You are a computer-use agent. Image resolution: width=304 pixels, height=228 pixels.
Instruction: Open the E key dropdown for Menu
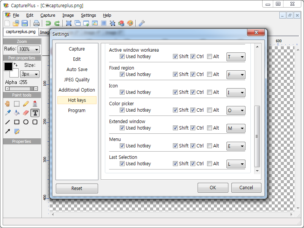pos(236,146)
